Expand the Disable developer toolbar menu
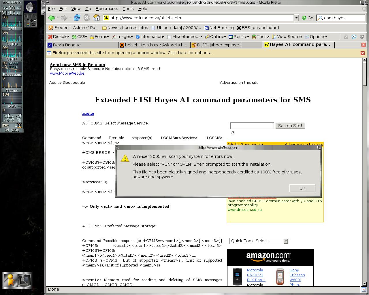 tap(59, 37)
